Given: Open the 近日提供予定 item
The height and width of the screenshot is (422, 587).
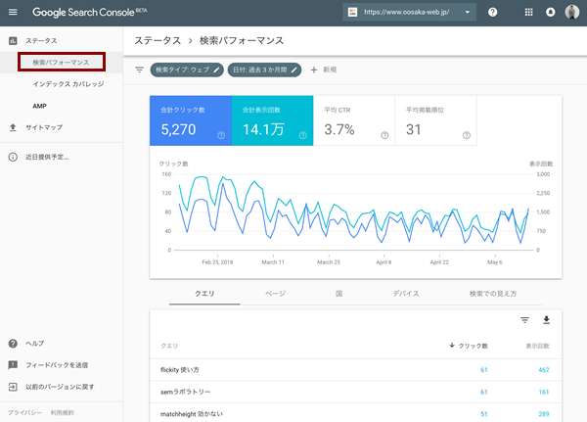Looking at the screenshot, I should pyautogui.click(x=47, y=157).
